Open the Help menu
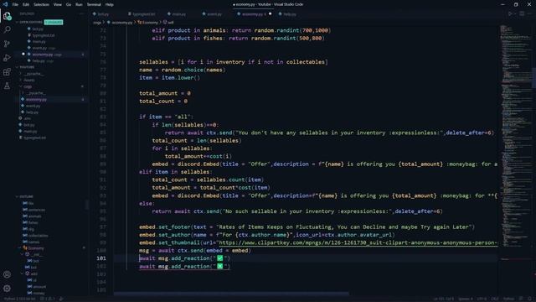536x302 pixels. [109, 4]
